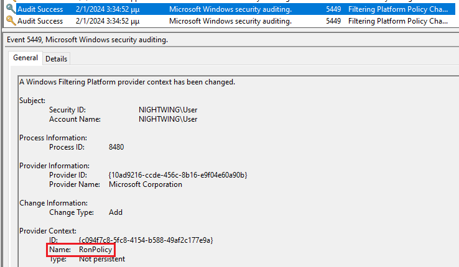Click the RonPolicy name value
The width and height of the screenshot is (459, 267).
click(95, 250)
